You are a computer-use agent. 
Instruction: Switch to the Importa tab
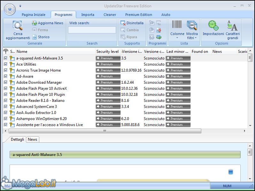coord(88,15)
